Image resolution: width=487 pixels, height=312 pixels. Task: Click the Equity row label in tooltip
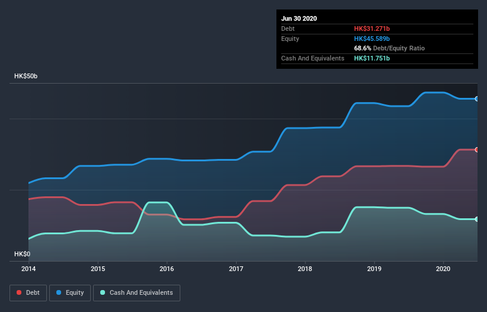290,39
